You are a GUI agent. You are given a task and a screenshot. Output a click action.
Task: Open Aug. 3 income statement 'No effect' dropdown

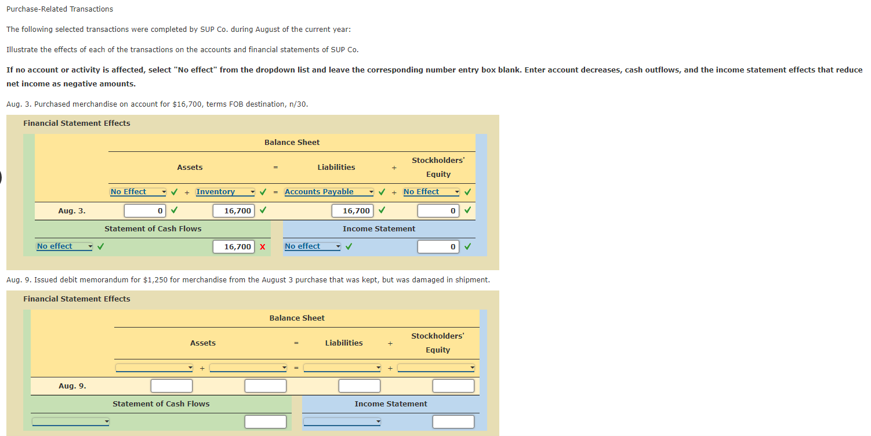313,246
